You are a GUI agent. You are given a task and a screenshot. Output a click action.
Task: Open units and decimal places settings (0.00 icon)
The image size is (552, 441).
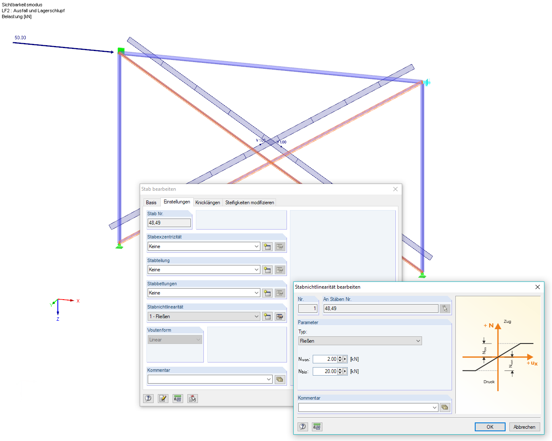(x=178, y=398)
